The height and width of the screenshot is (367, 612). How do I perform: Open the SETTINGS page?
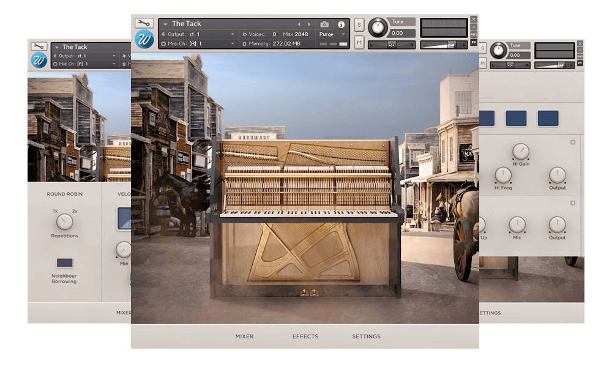point(366,336)
